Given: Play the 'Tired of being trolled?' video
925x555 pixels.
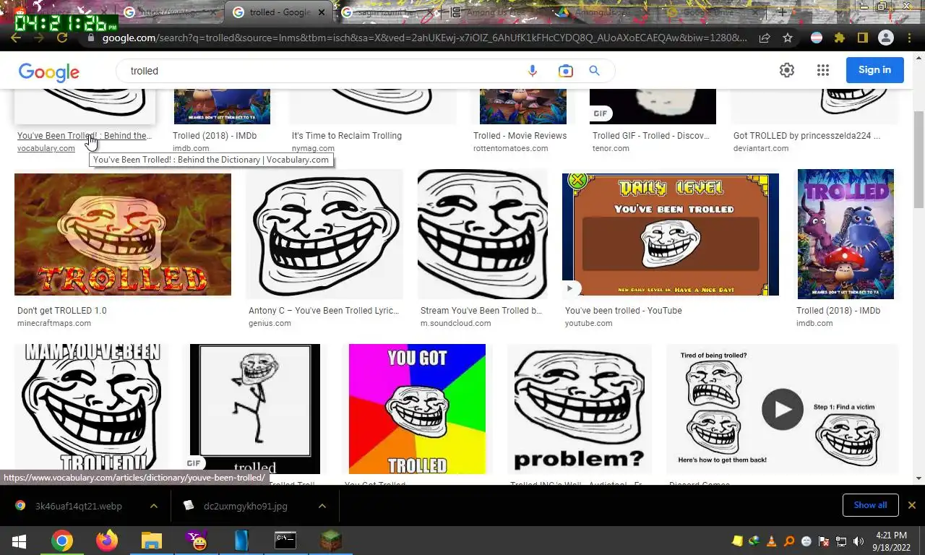Looking at the screenshot, I should point(783,409).
